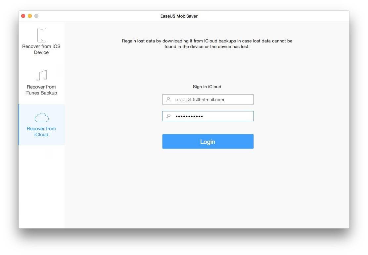
Task: Switch to the Recover from iTunes Backup tab
Action: coord(41,82)
